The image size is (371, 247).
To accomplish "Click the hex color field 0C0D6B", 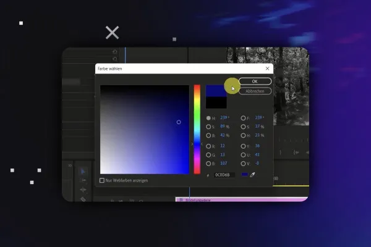I will pos(224,175).
